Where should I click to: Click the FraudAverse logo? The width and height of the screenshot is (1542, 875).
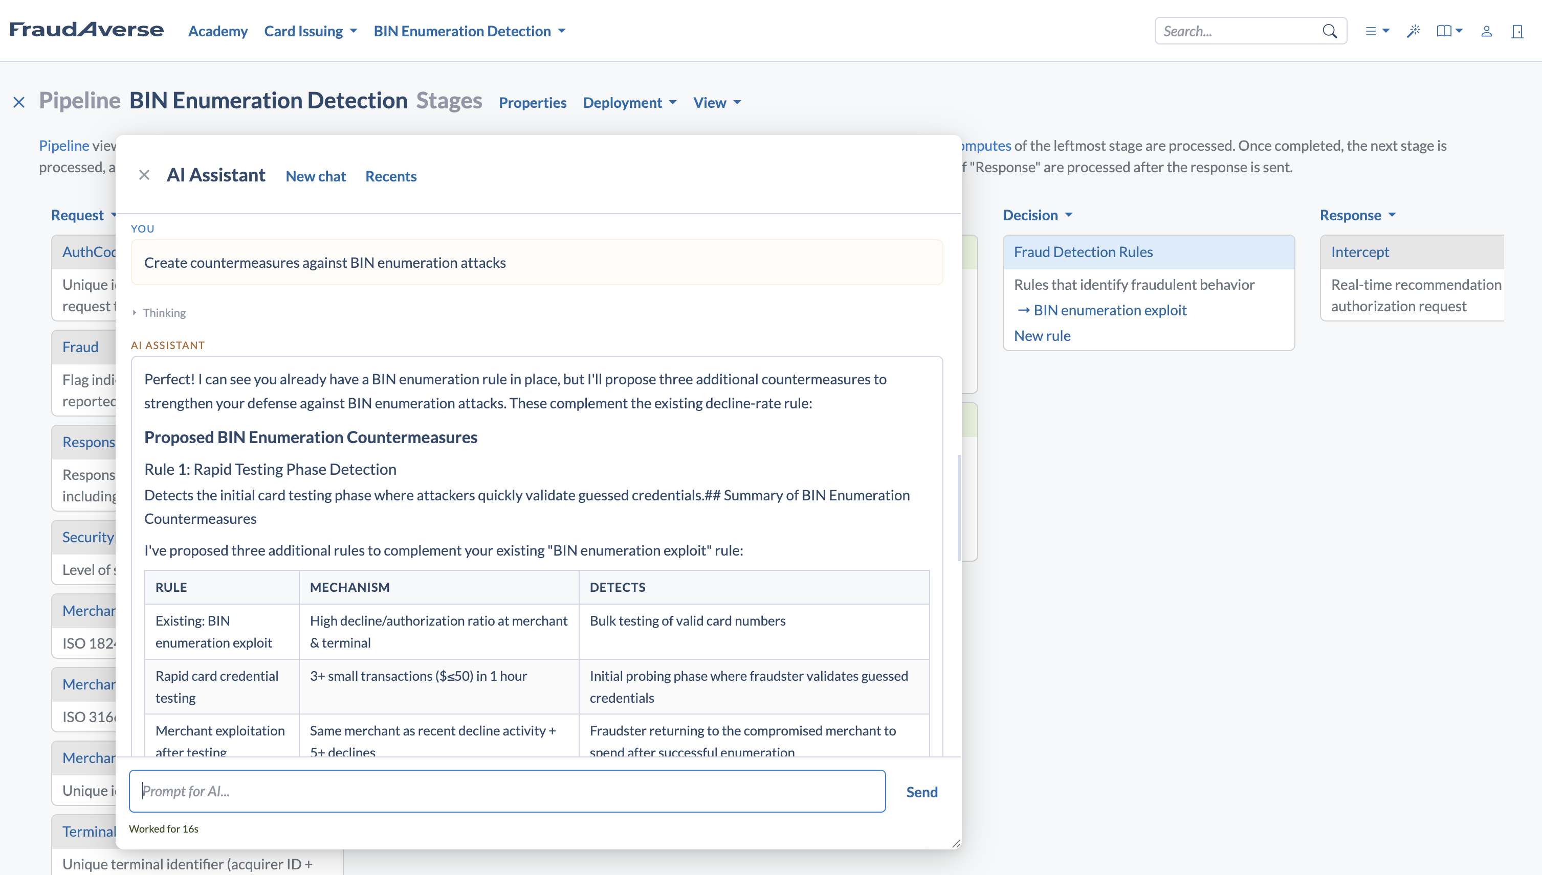pyautogui.click(x=86, y=30)
